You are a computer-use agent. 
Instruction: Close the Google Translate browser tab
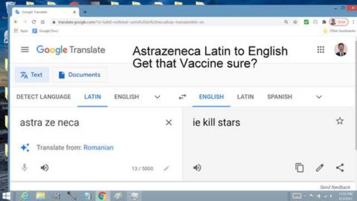[74, 12]
